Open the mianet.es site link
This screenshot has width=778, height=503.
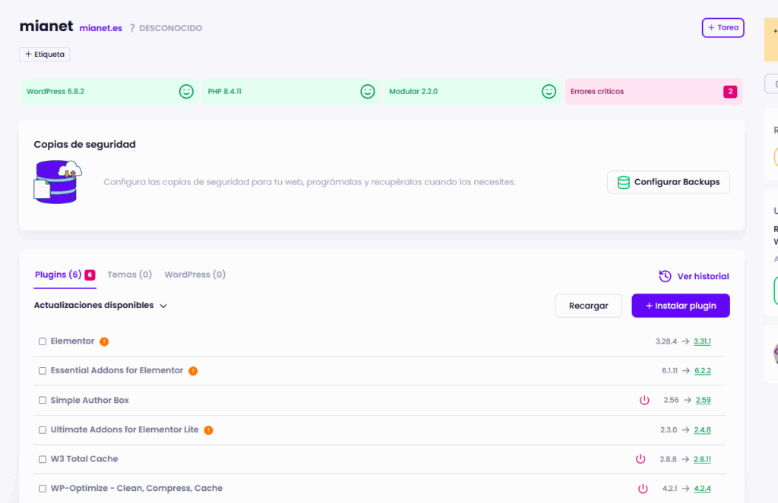click(100, 28)
